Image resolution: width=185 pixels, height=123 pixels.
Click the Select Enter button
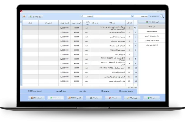click(55, 98)
